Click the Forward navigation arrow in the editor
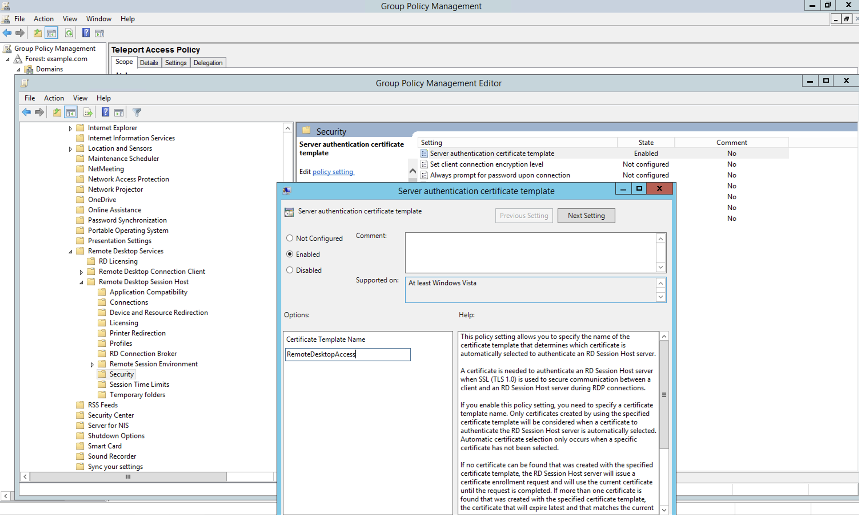859x515 pixels. (39, 112)
